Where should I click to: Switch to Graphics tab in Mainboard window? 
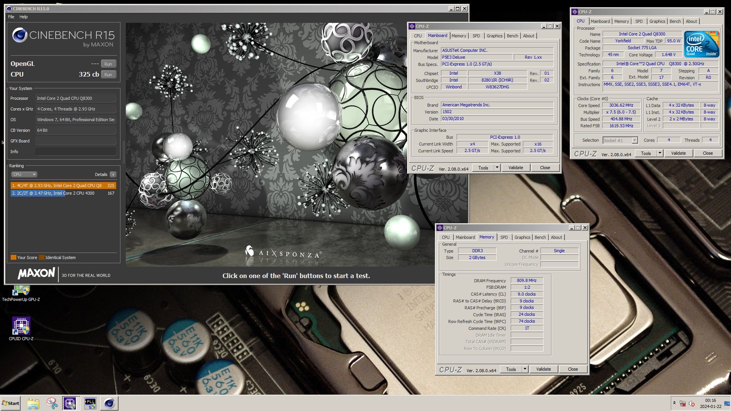pos(494,36)
